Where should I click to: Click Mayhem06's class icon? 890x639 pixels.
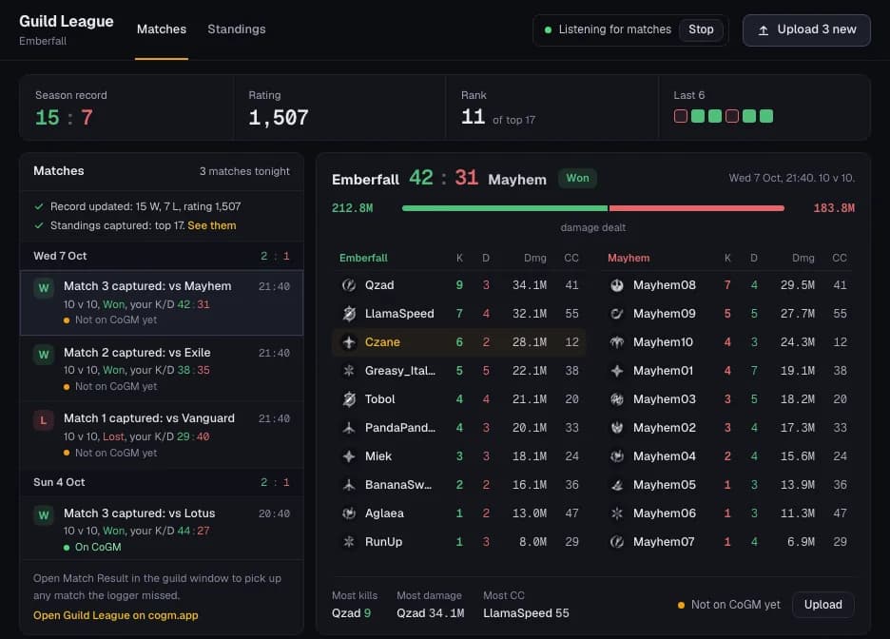pos(616,513)
